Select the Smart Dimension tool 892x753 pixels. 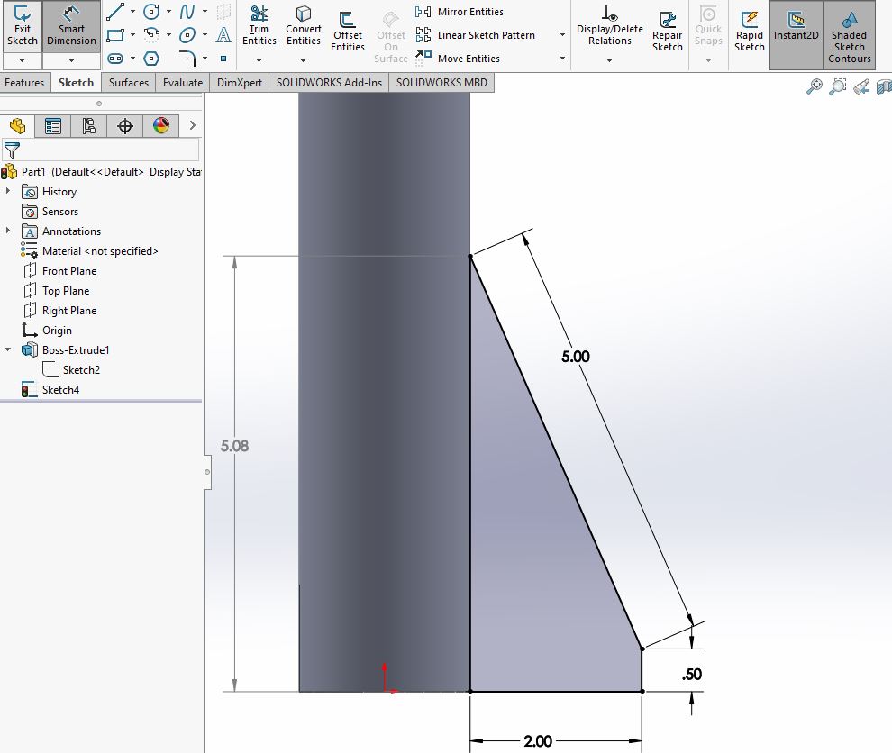(x=71, y=26)
